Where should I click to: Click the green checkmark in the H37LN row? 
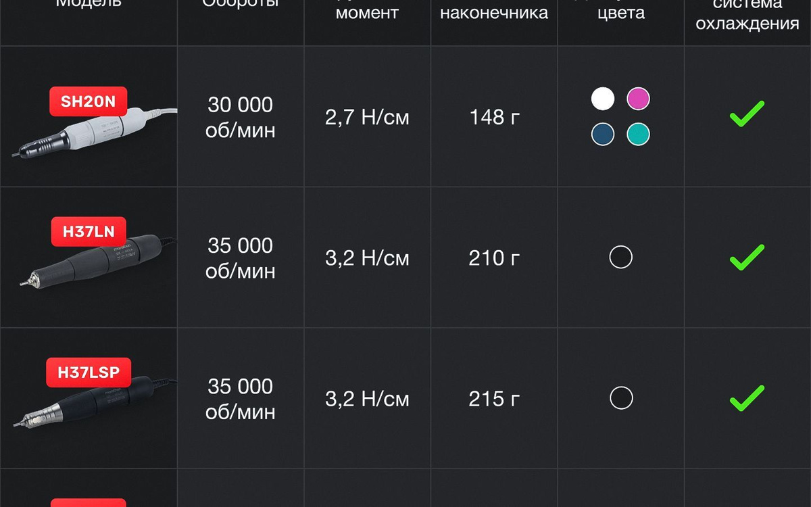(x=747, y=257)
